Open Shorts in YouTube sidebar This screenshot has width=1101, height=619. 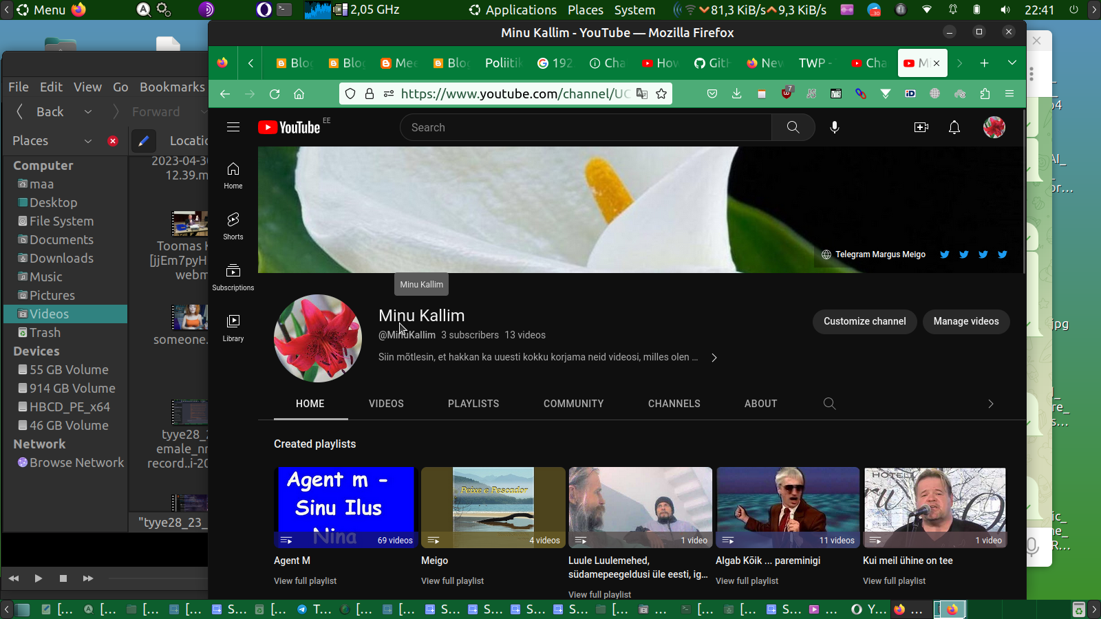(233, 226)
